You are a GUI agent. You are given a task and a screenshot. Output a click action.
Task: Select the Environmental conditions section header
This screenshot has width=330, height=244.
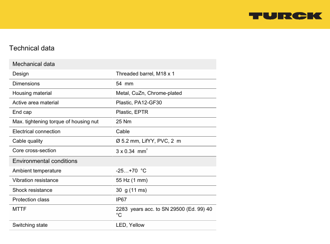pyautogui.click(x=45, y=161)
